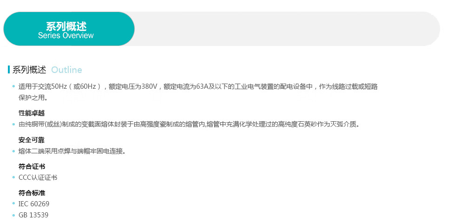
Task: Click the 安全可靠 subheading
Action: point(32,140)
